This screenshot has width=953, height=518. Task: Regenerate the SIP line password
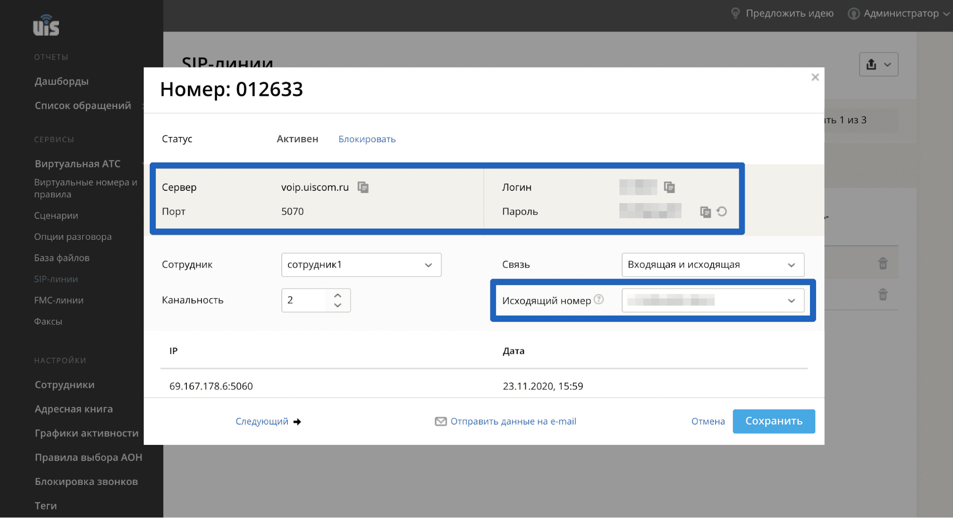(x=722, y=211)
